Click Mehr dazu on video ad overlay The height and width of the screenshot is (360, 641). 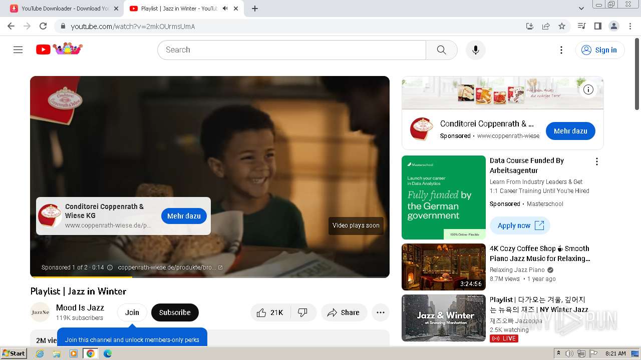[x=184, y=216]
